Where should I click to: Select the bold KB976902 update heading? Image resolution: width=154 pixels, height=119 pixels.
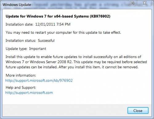pyautogui.click(x=58, y=16)
